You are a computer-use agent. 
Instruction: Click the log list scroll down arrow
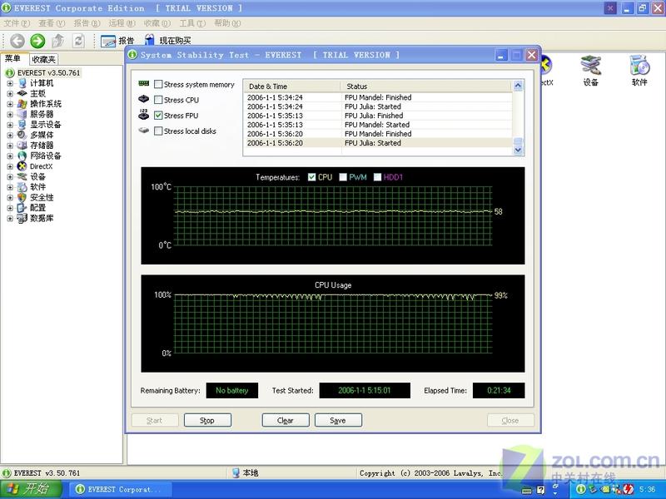(x=518, y=151)
